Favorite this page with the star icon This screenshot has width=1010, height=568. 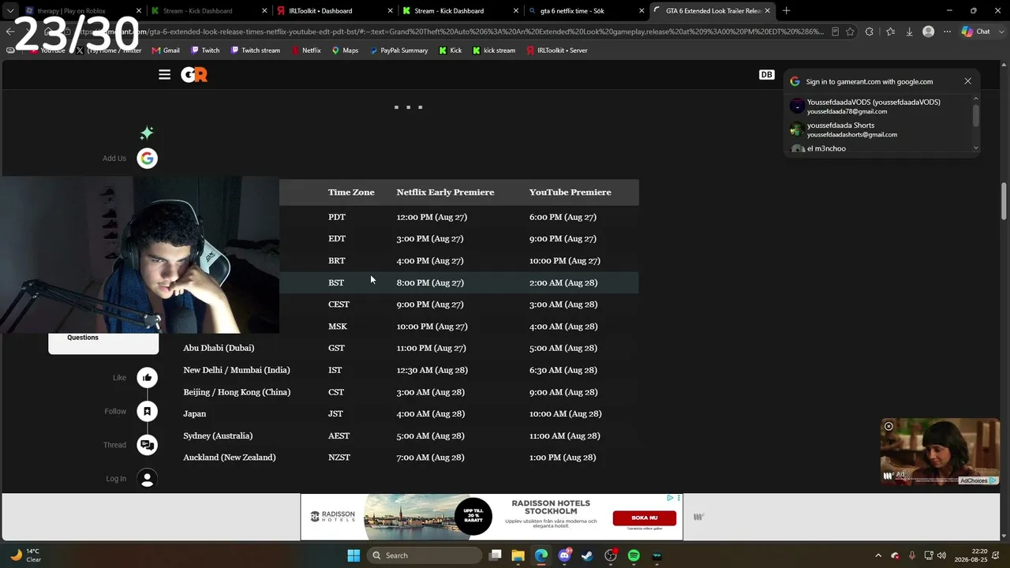(x=850, y=32)
